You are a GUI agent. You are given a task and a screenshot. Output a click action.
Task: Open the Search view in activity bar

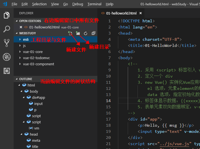point(7,29)
